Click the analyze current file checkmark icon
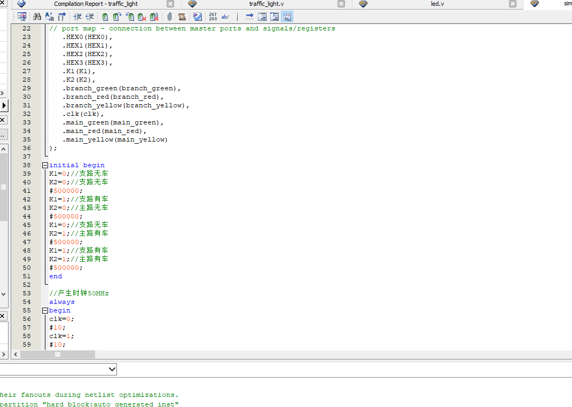Screen dimensions: 572x407 pyautogui.click(x=198, y=17)
